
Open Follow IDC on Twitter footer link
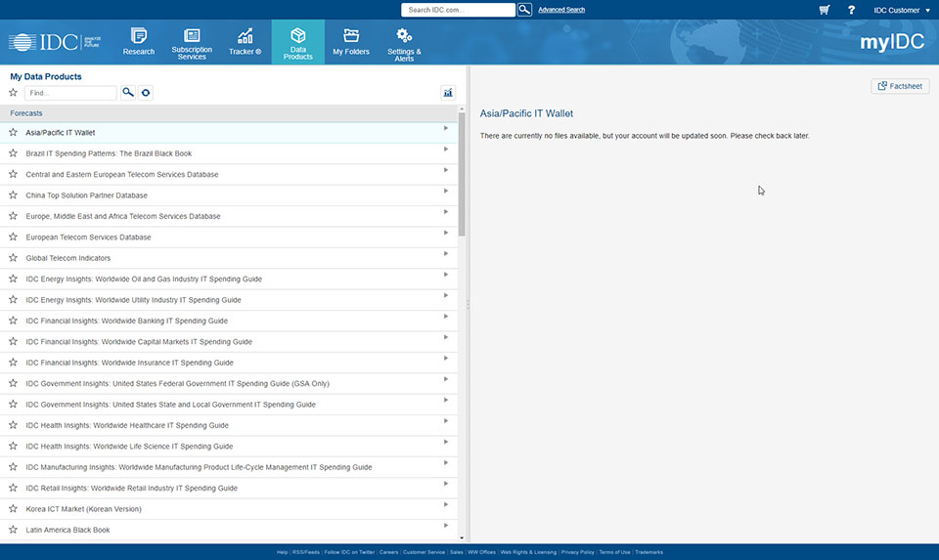349,552
